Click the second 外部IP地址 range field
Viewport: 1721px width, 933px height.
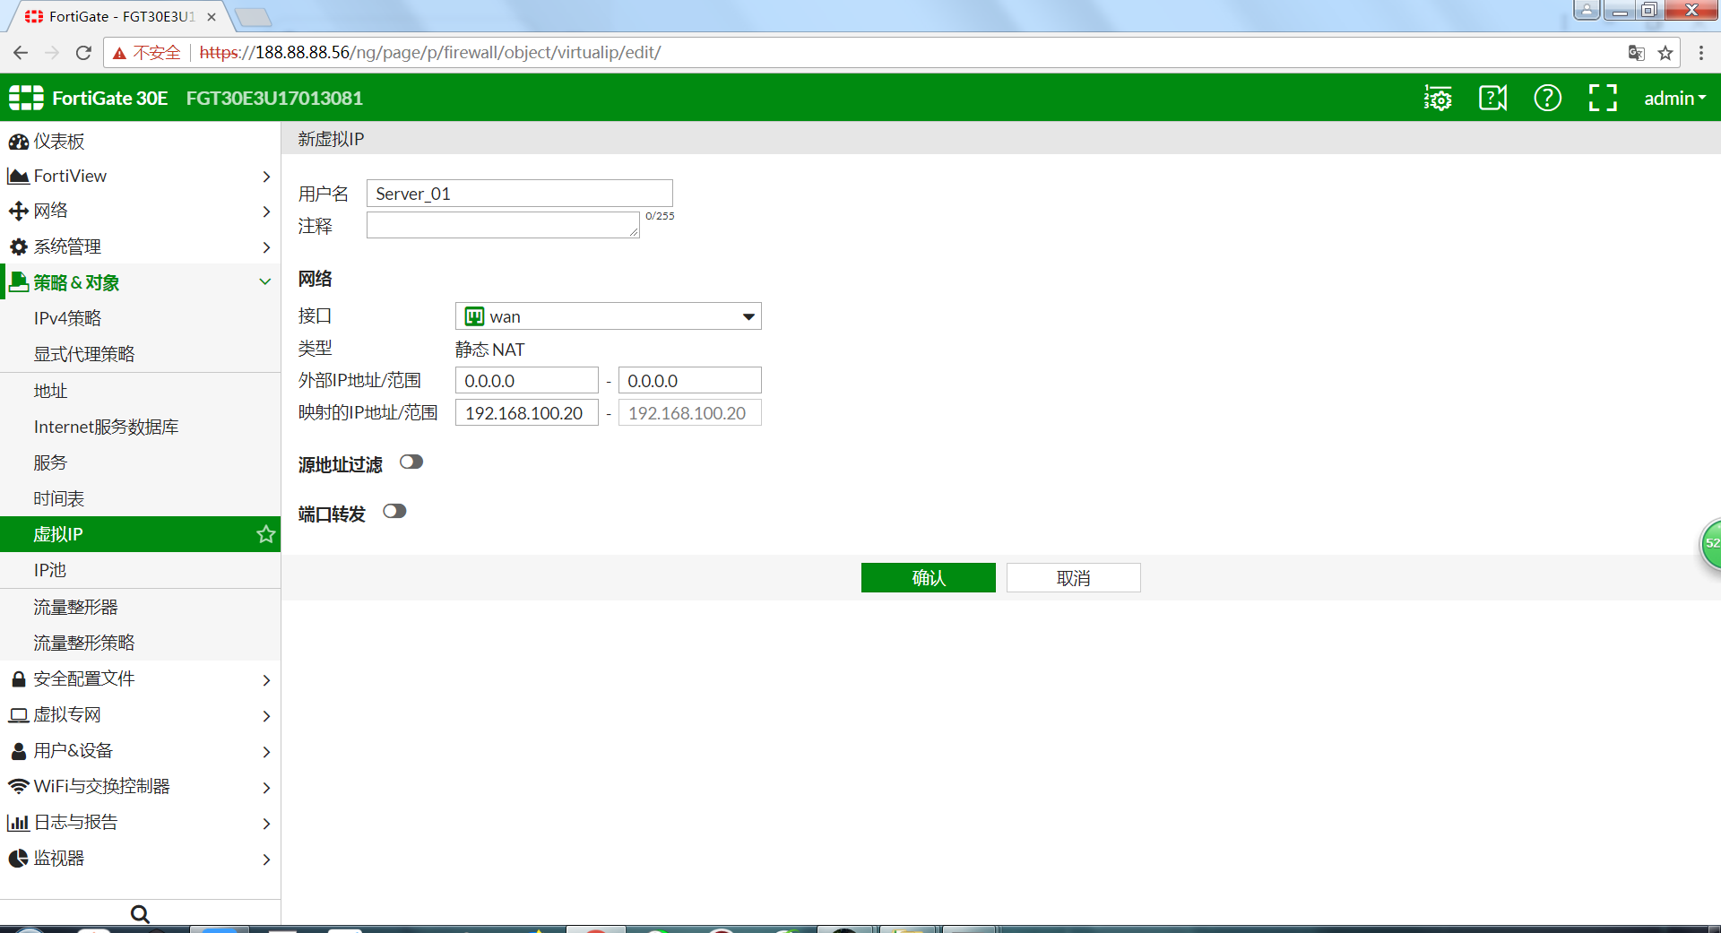click(x=689, y=380)
